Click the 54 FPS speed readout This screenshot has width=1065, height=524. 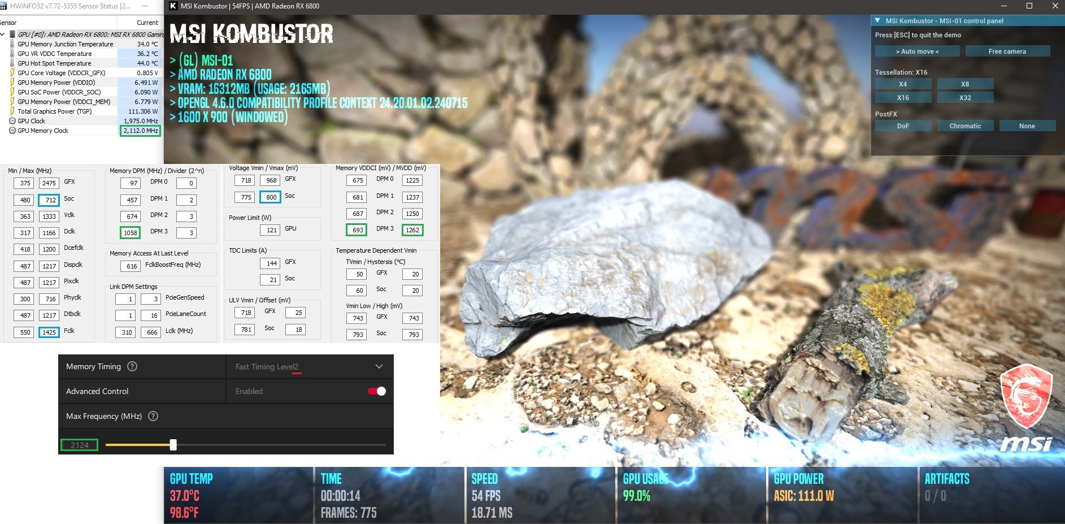pyautogui.click(x=486, y=496)
